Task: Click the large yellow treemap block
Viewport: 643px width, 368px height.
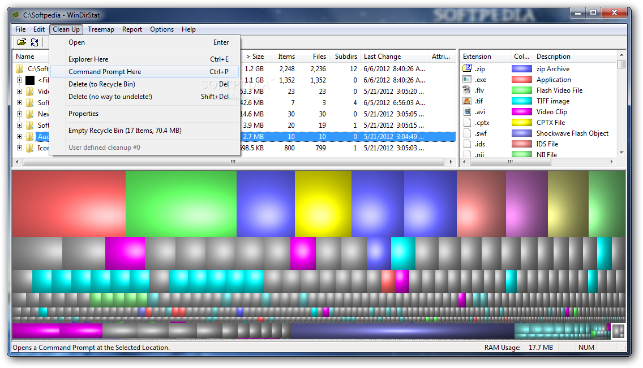Action: click(323, 204)
